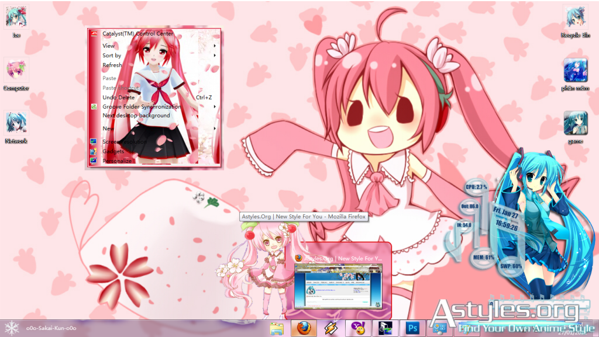Click the CPU meter on the gadget
The image size is (599, 337).
tap(476, 187)
